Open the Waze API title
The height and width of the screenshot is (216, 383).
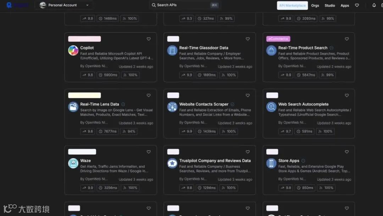[x=85, y=161]
